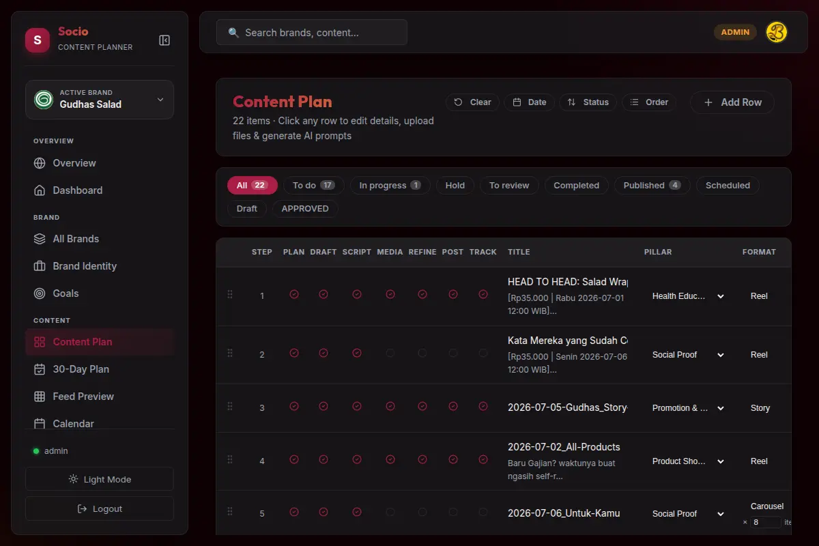The width and height of the screenshot is (819, 546).
Task: Filter by the To do tab
Action: click(314, 186)
